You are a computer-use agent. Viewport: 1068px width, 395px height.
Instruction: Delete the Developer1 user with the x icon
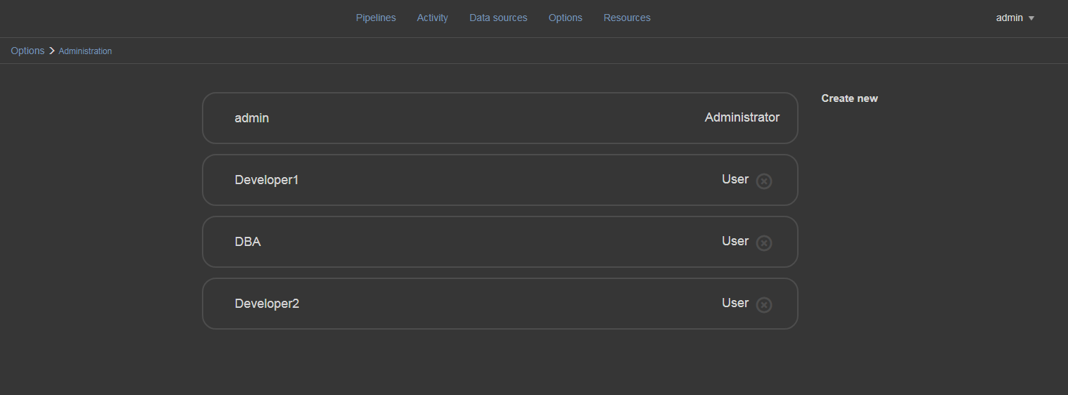(x=763, y=181)
